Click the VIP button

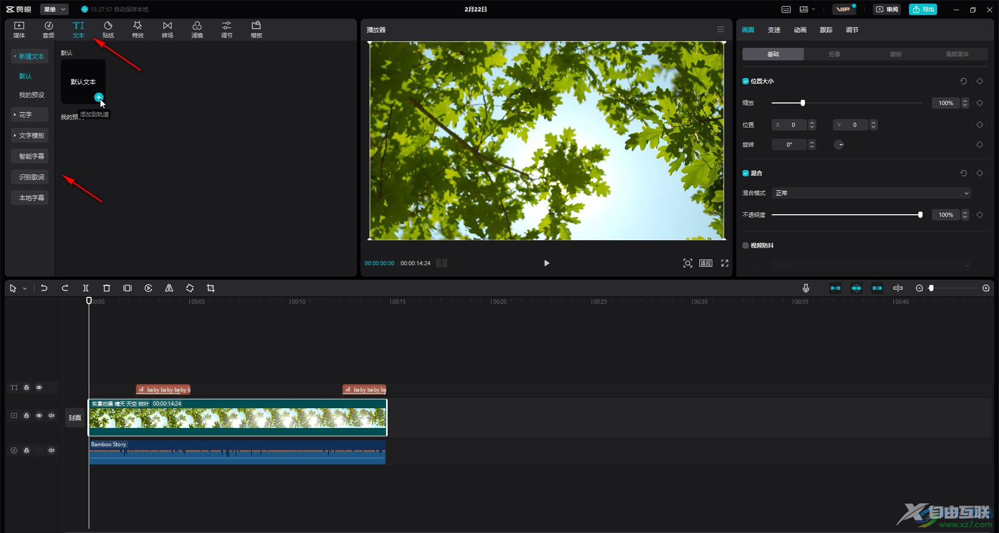click(843, 9)
